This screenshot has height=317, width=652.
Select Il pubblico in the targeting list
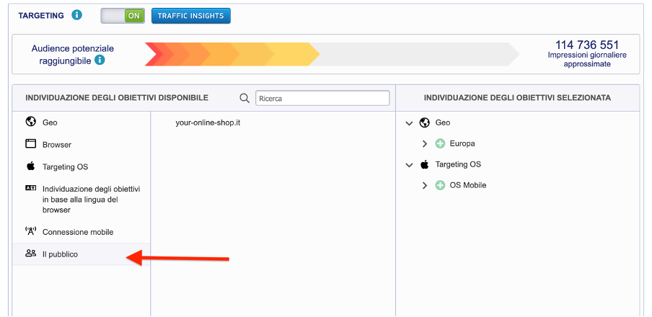click(61, 254)
